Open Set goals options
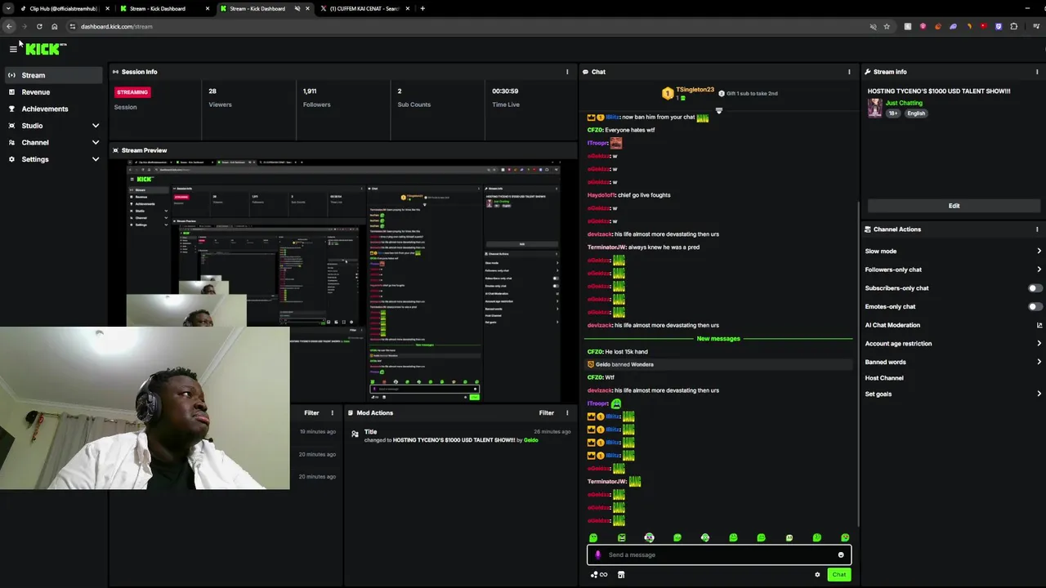 tap(953, 394)
